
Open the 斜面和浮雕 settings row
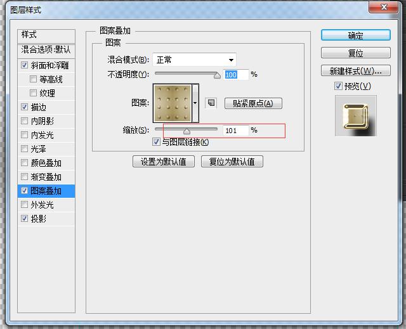pyautogui.click(x=46, y=65)
